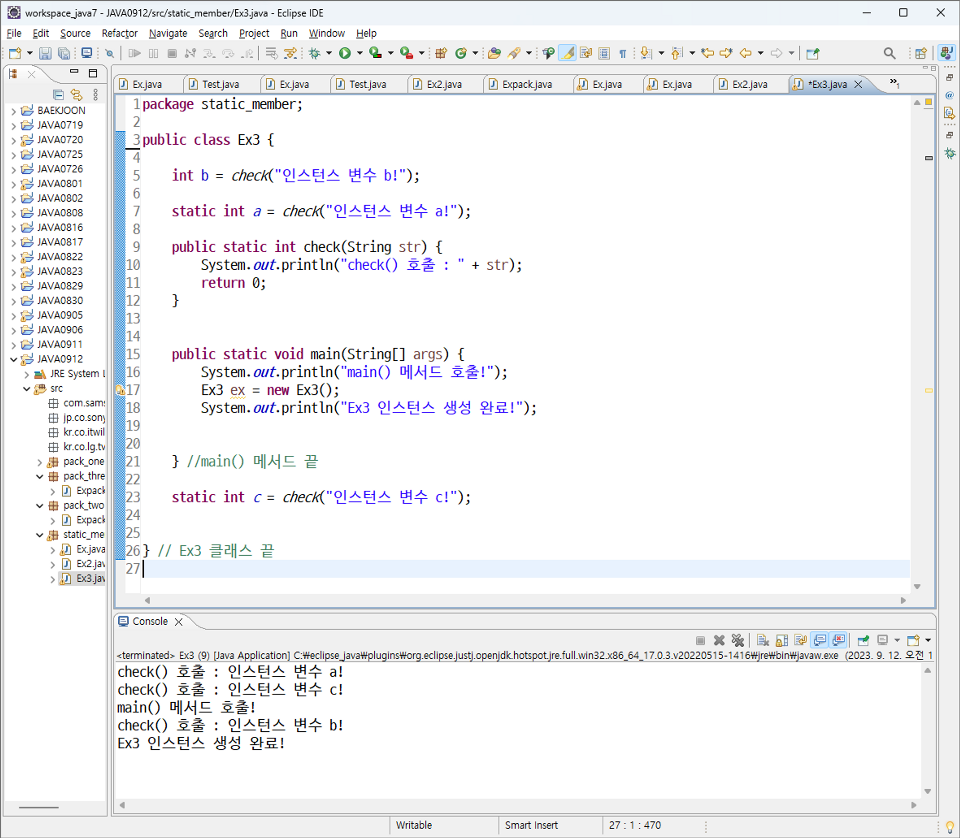
Task: Select the BAEKJOON project
Action: pyautogui.click(x=61, y=111)
